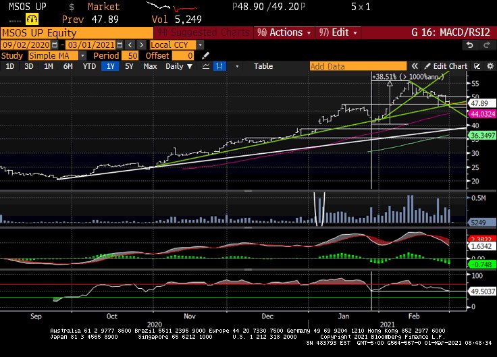Image resolution: width=497 pixels, height=357 pixels.
Task: Open the Daily periodicity dropdown
Action: pos(179,66)
